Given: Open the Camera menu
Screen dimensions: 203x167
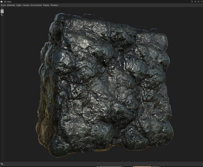Looking at the screenshot, I should point(26,5).
